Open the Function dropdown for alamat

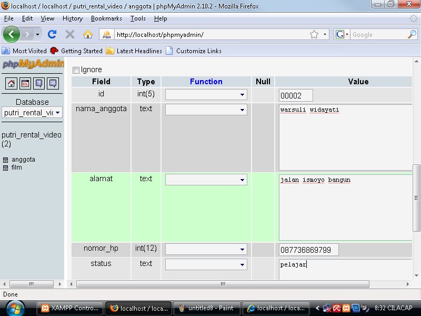point(206,180)
